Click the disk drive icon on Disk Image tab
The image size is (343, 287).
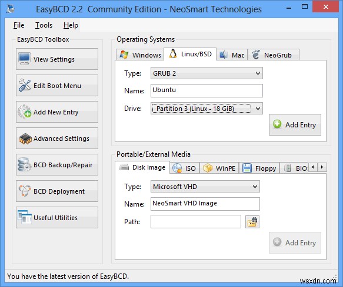click(124, 167)
